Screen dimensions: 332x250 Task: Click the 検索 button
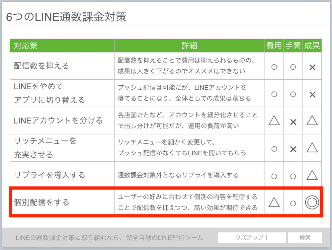[305, 237]
